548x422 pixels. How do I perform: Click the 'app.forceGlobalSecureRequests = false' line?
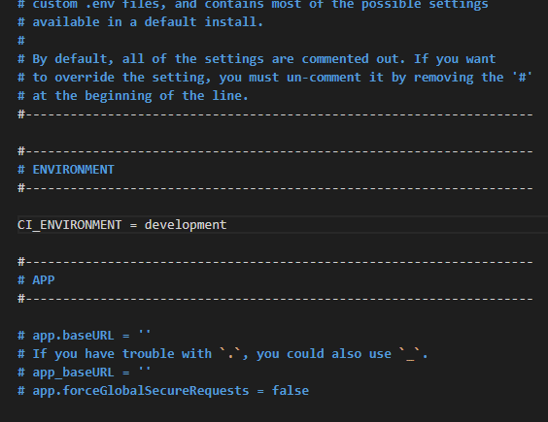[x=163, y=391]
